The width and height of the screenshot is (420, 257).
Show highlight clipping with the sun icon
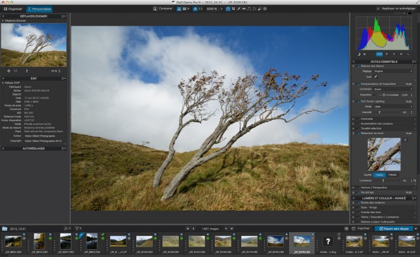[x=364, y=54]
